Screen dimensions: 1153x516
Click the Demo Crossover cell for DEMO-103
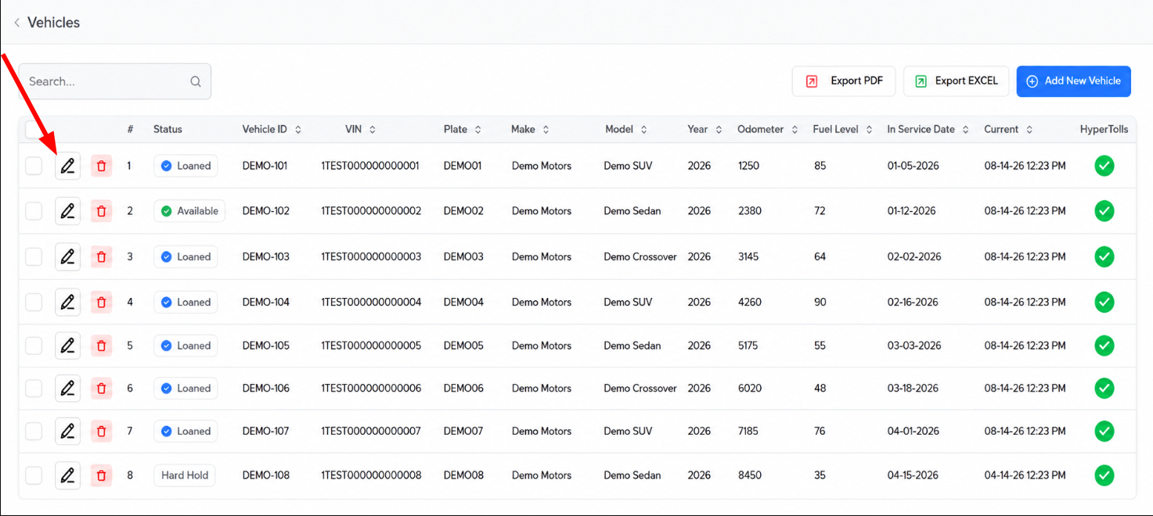coord(640,256)
